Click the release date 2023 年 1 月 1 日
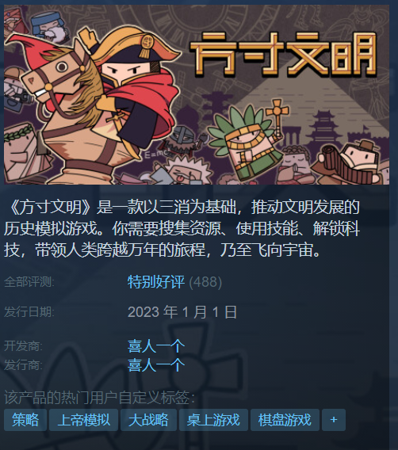The image size is (398, 450). click(182, 312)
